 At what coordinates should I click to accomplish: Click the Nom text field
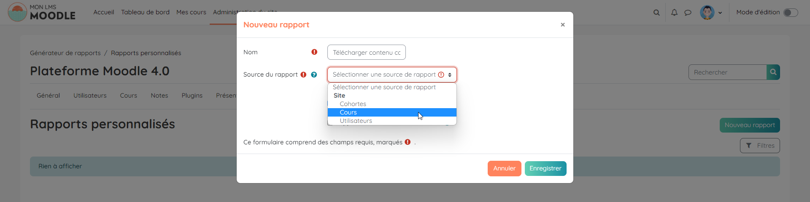point(366,52)
